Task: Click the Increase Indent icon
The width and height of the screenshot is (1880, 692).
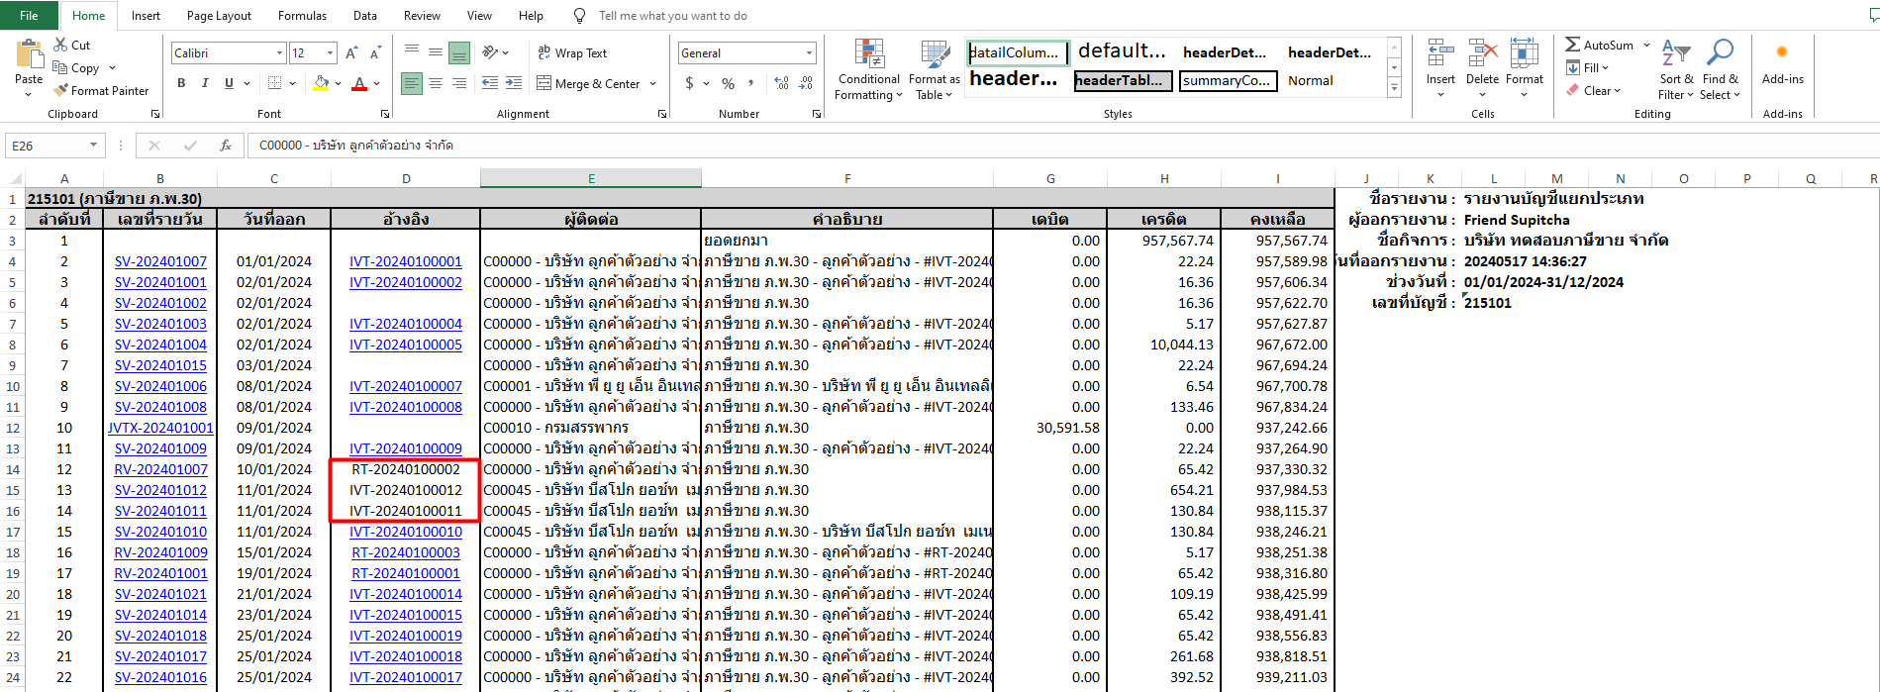Action: 514,83
